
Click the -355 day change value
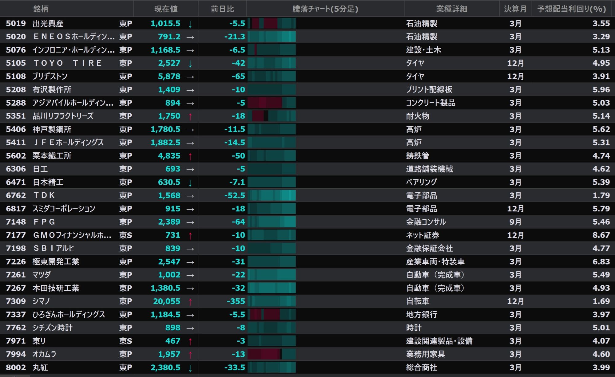236,301
